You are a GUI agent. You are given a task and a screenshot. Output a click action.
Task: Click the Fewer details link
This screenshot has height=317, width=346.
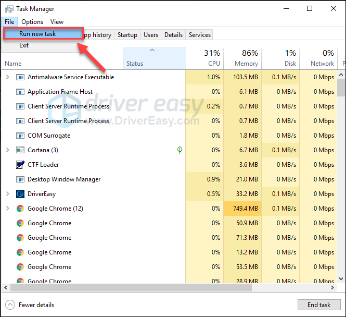click(36, 305)
